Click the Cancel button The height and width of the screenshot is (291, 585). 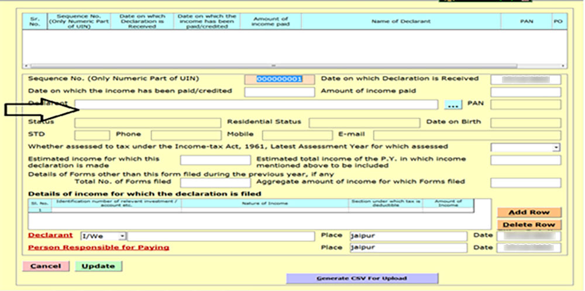point(46,266)
